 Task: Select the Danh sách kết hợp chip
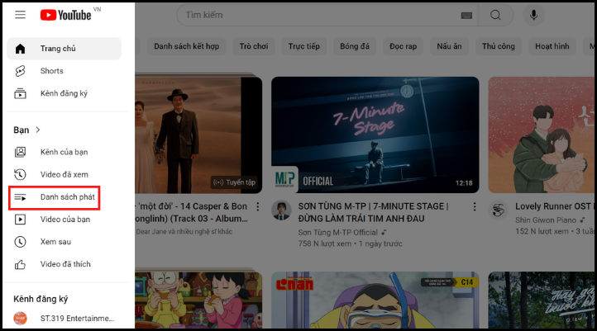pos(187,46)
